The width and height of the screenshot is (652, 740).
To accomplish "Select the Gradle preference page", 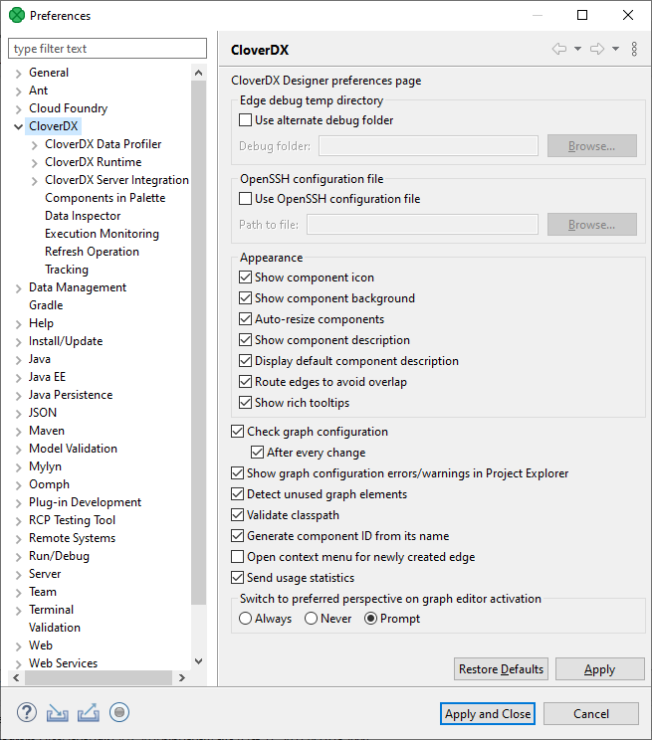I will 46,305.
